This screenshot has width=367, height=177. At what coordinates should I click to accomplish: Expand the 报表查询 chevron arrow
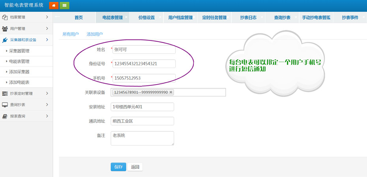click(x=47, y=116)
